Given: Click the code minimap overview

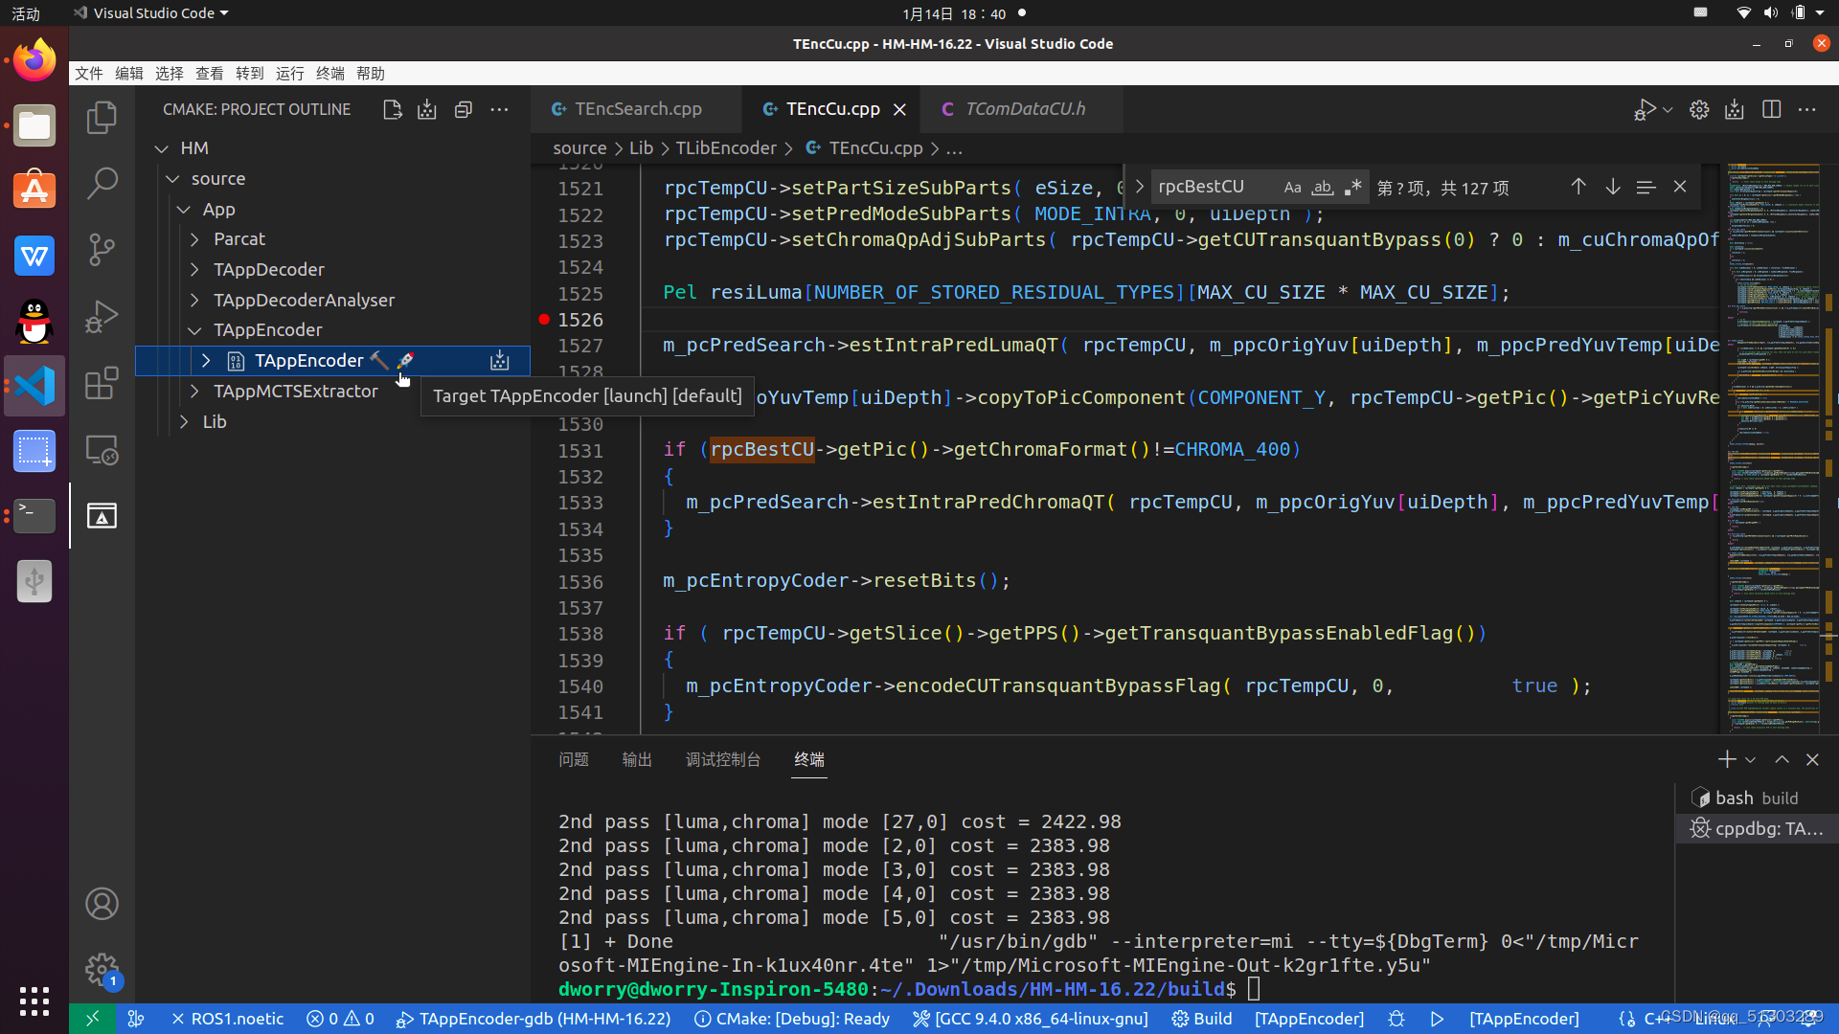Looking at the screenshot, I should tap(1773, 431).
